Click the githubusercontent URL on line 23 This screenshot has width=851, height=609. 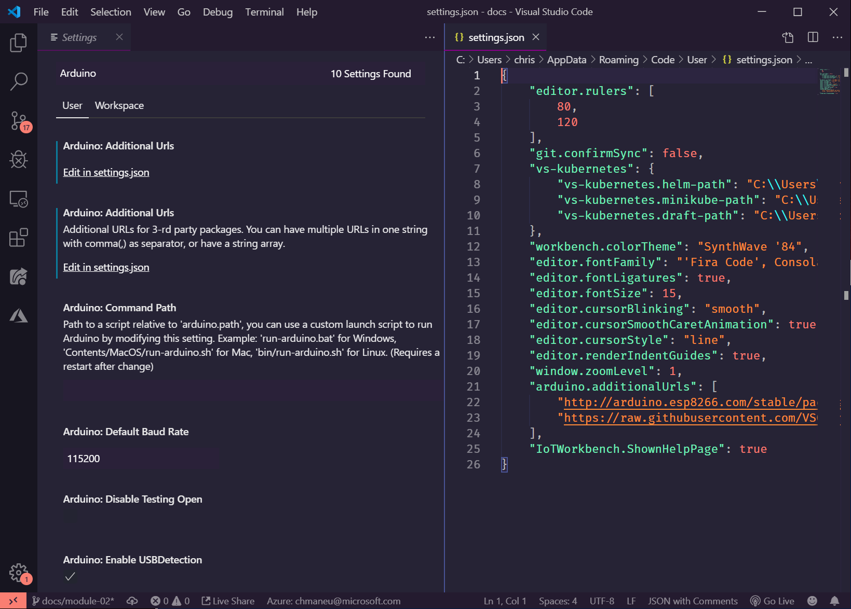coord(690,418)
